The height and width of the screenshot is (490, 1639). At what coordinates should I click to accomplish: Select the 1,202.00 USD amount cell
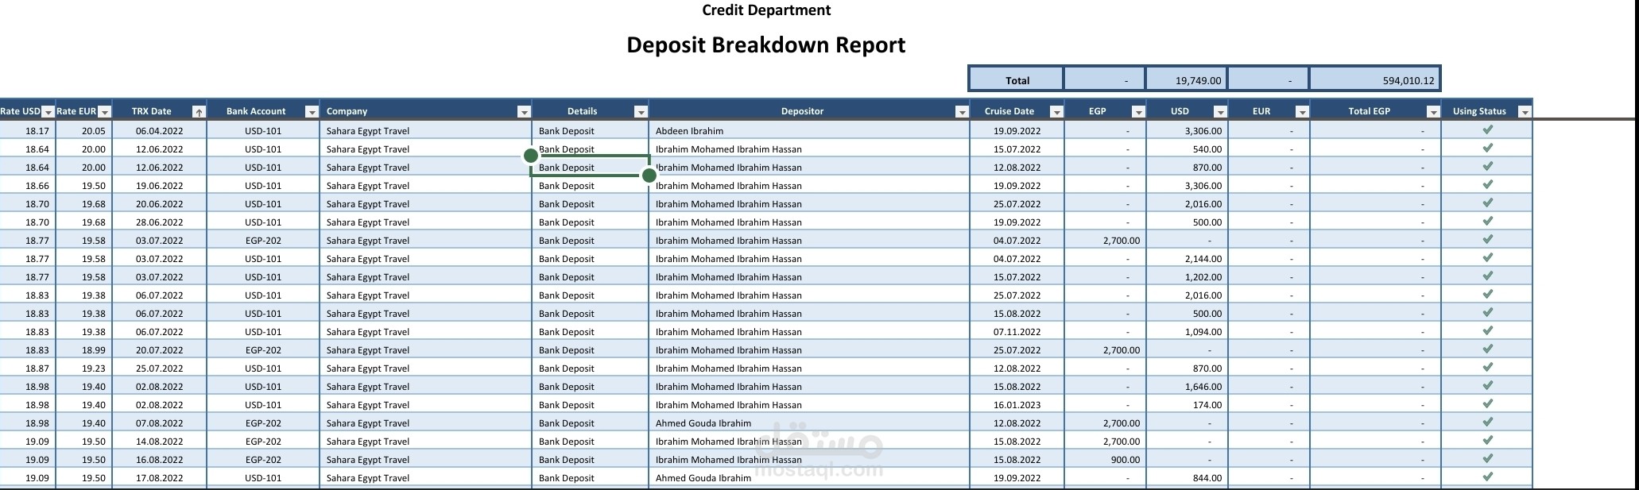point(1187,277)
